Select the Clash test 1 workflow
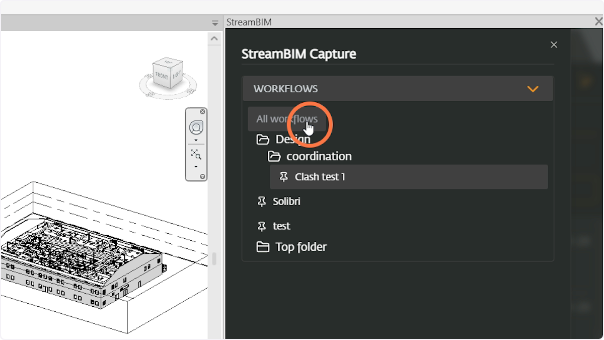The image size is (604, 340). (409, 177)
